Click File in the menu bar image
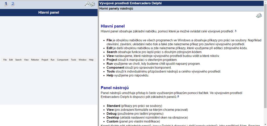This screenshot has width=267, height=126. click(5, 60)
